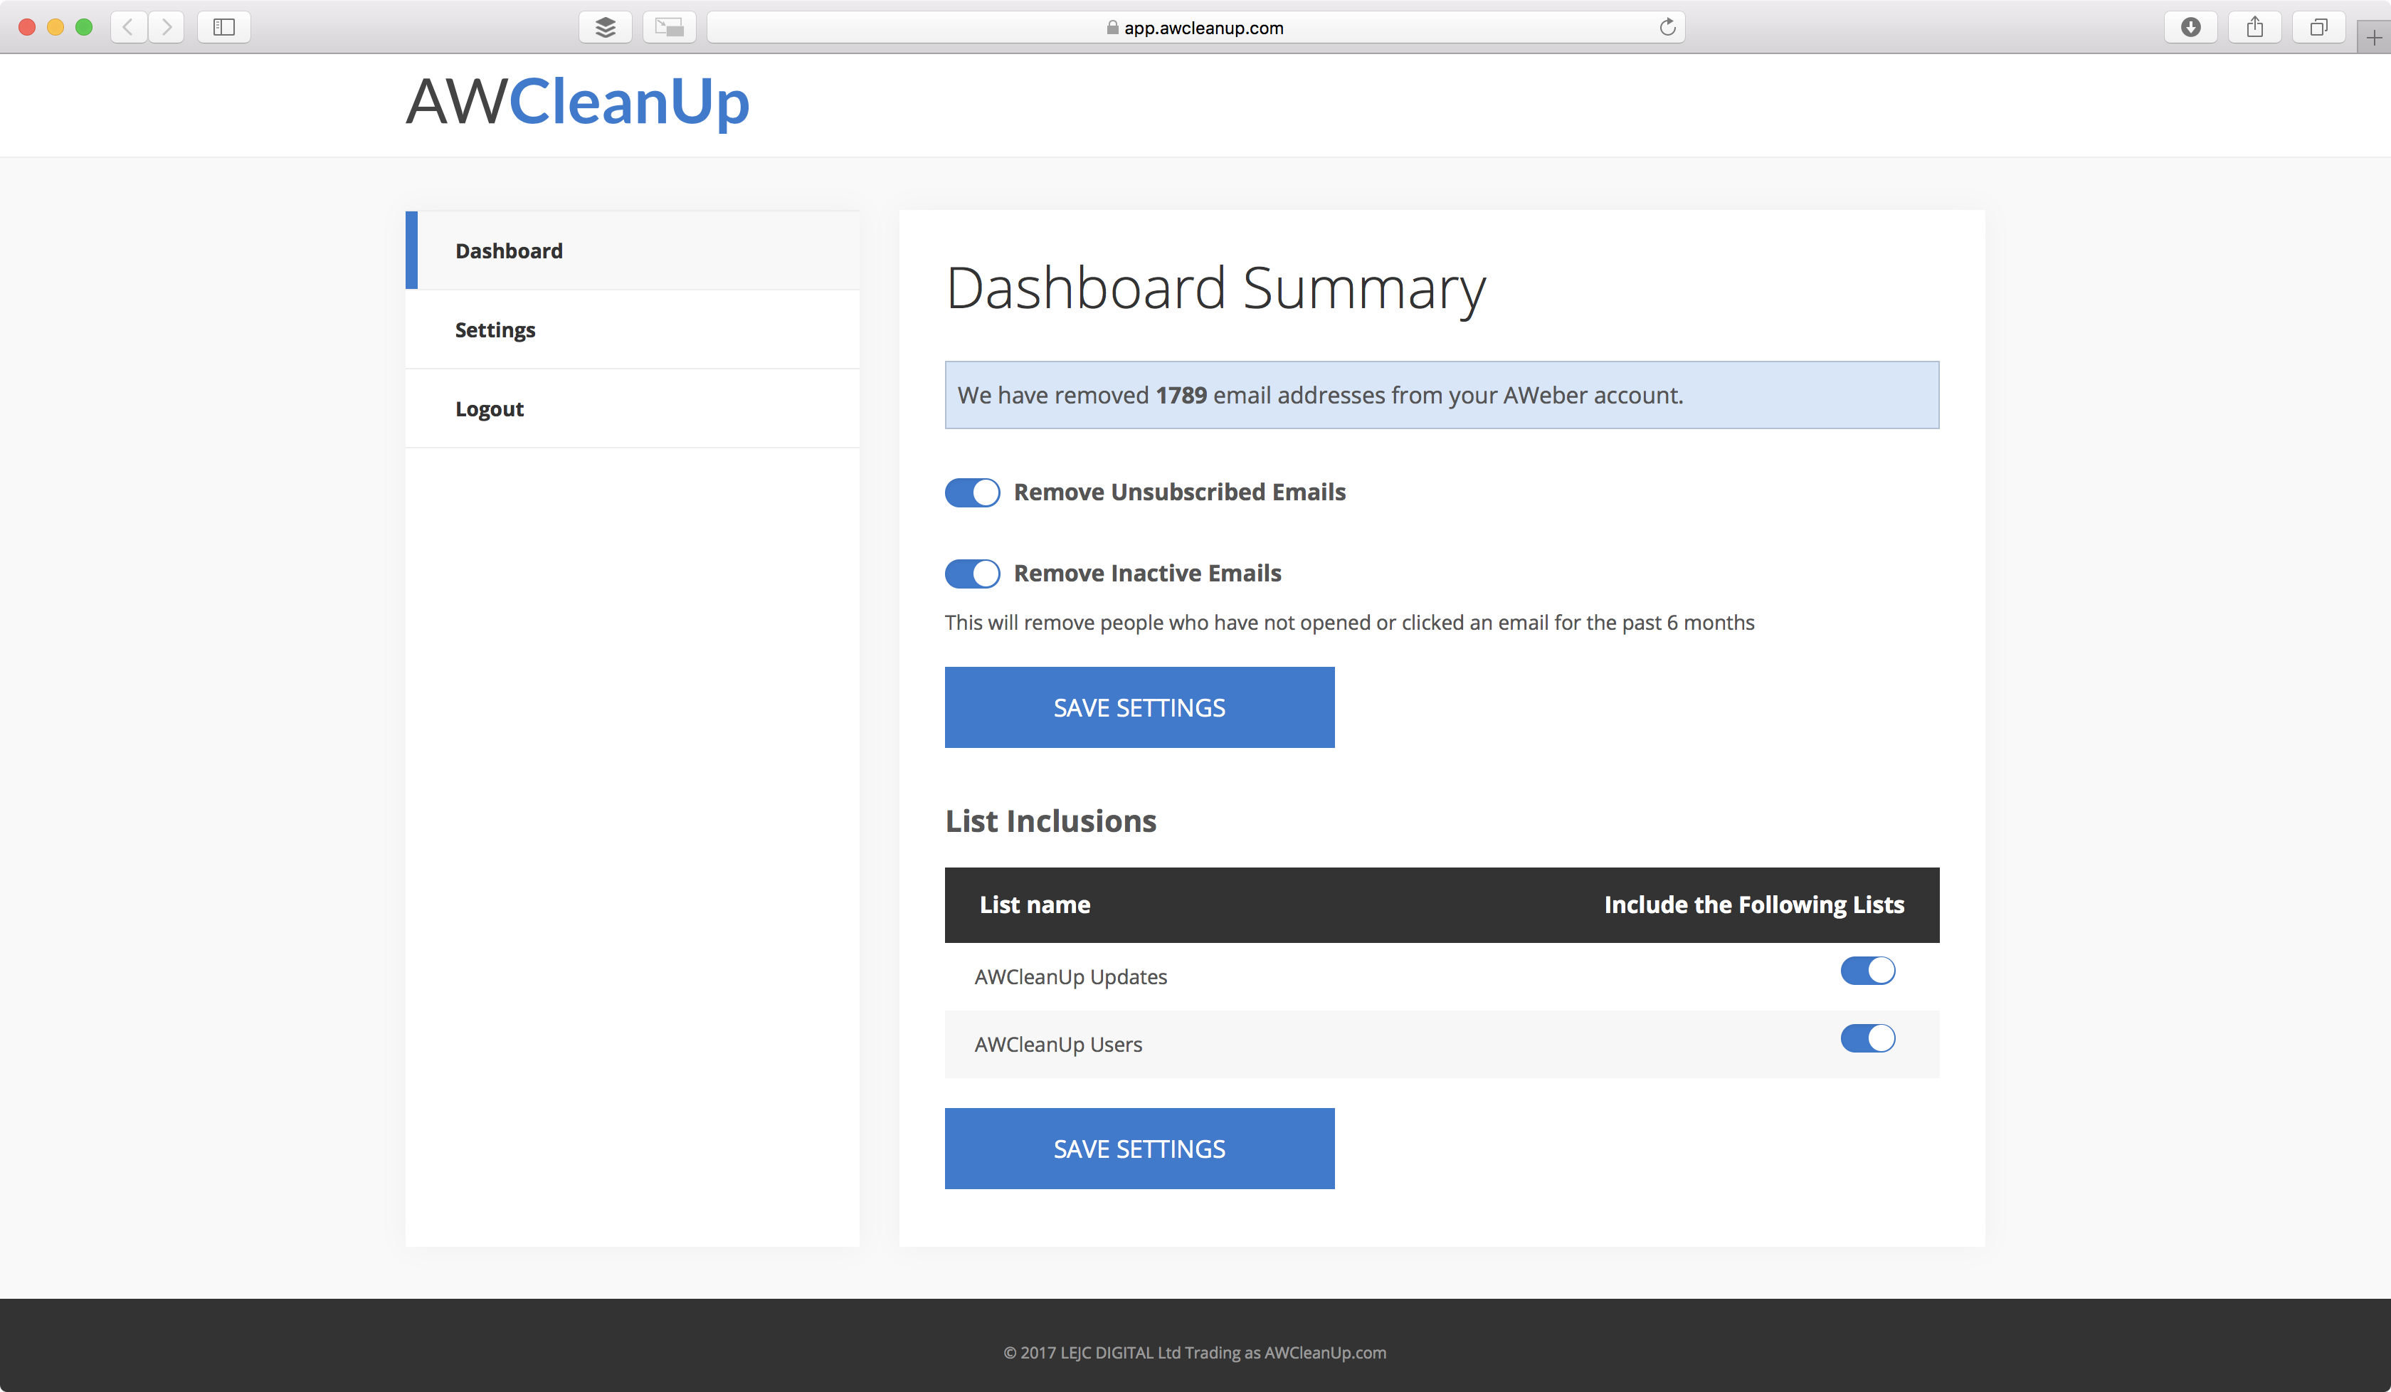
Task: Click the picture-in-picture extension icon
Action: point(669,26)
